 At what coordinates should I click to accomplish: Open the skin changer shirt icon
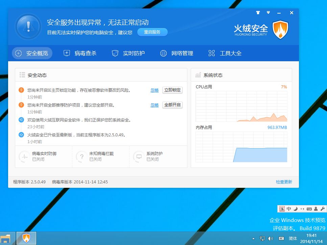pos(258,13)
